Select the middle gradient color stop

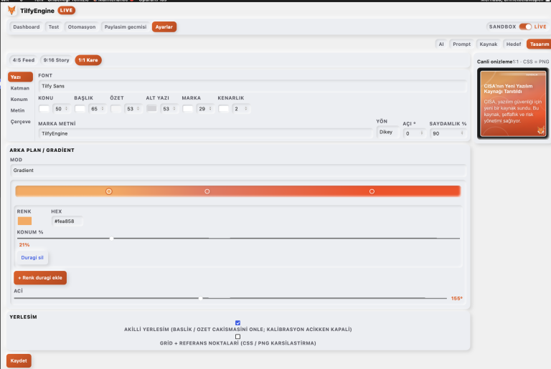[x=207, y=191]
